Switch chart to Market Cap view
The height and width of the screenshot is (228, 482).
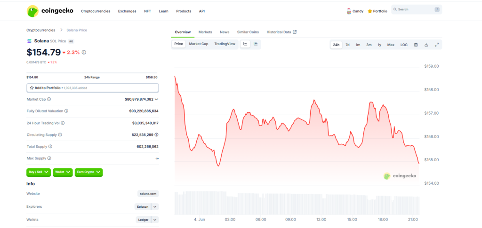tap(199, 44)
